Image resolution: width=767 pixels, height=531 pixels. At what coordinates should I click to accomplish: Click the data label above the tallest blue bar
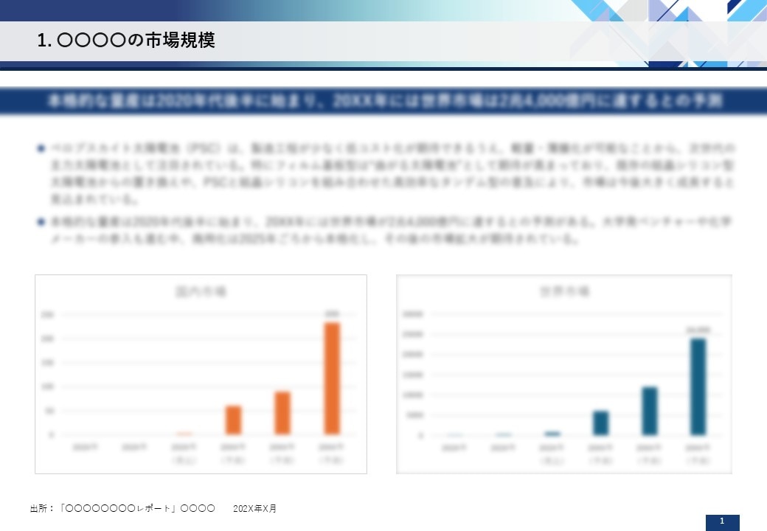(x=697, y=330)
